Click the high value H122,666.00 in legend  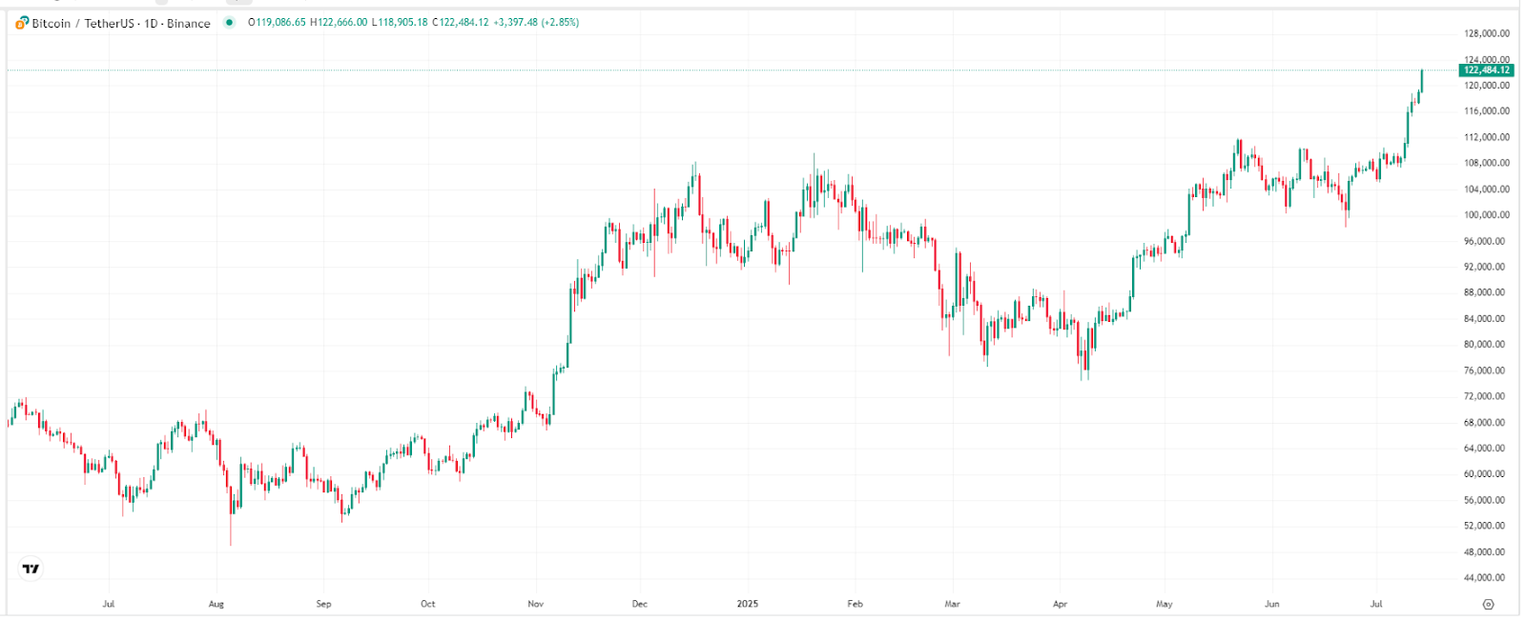coord(338,23)
